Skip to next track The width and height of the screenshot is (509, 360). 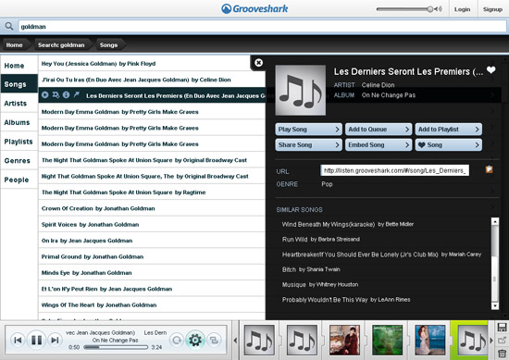[55, 340]
